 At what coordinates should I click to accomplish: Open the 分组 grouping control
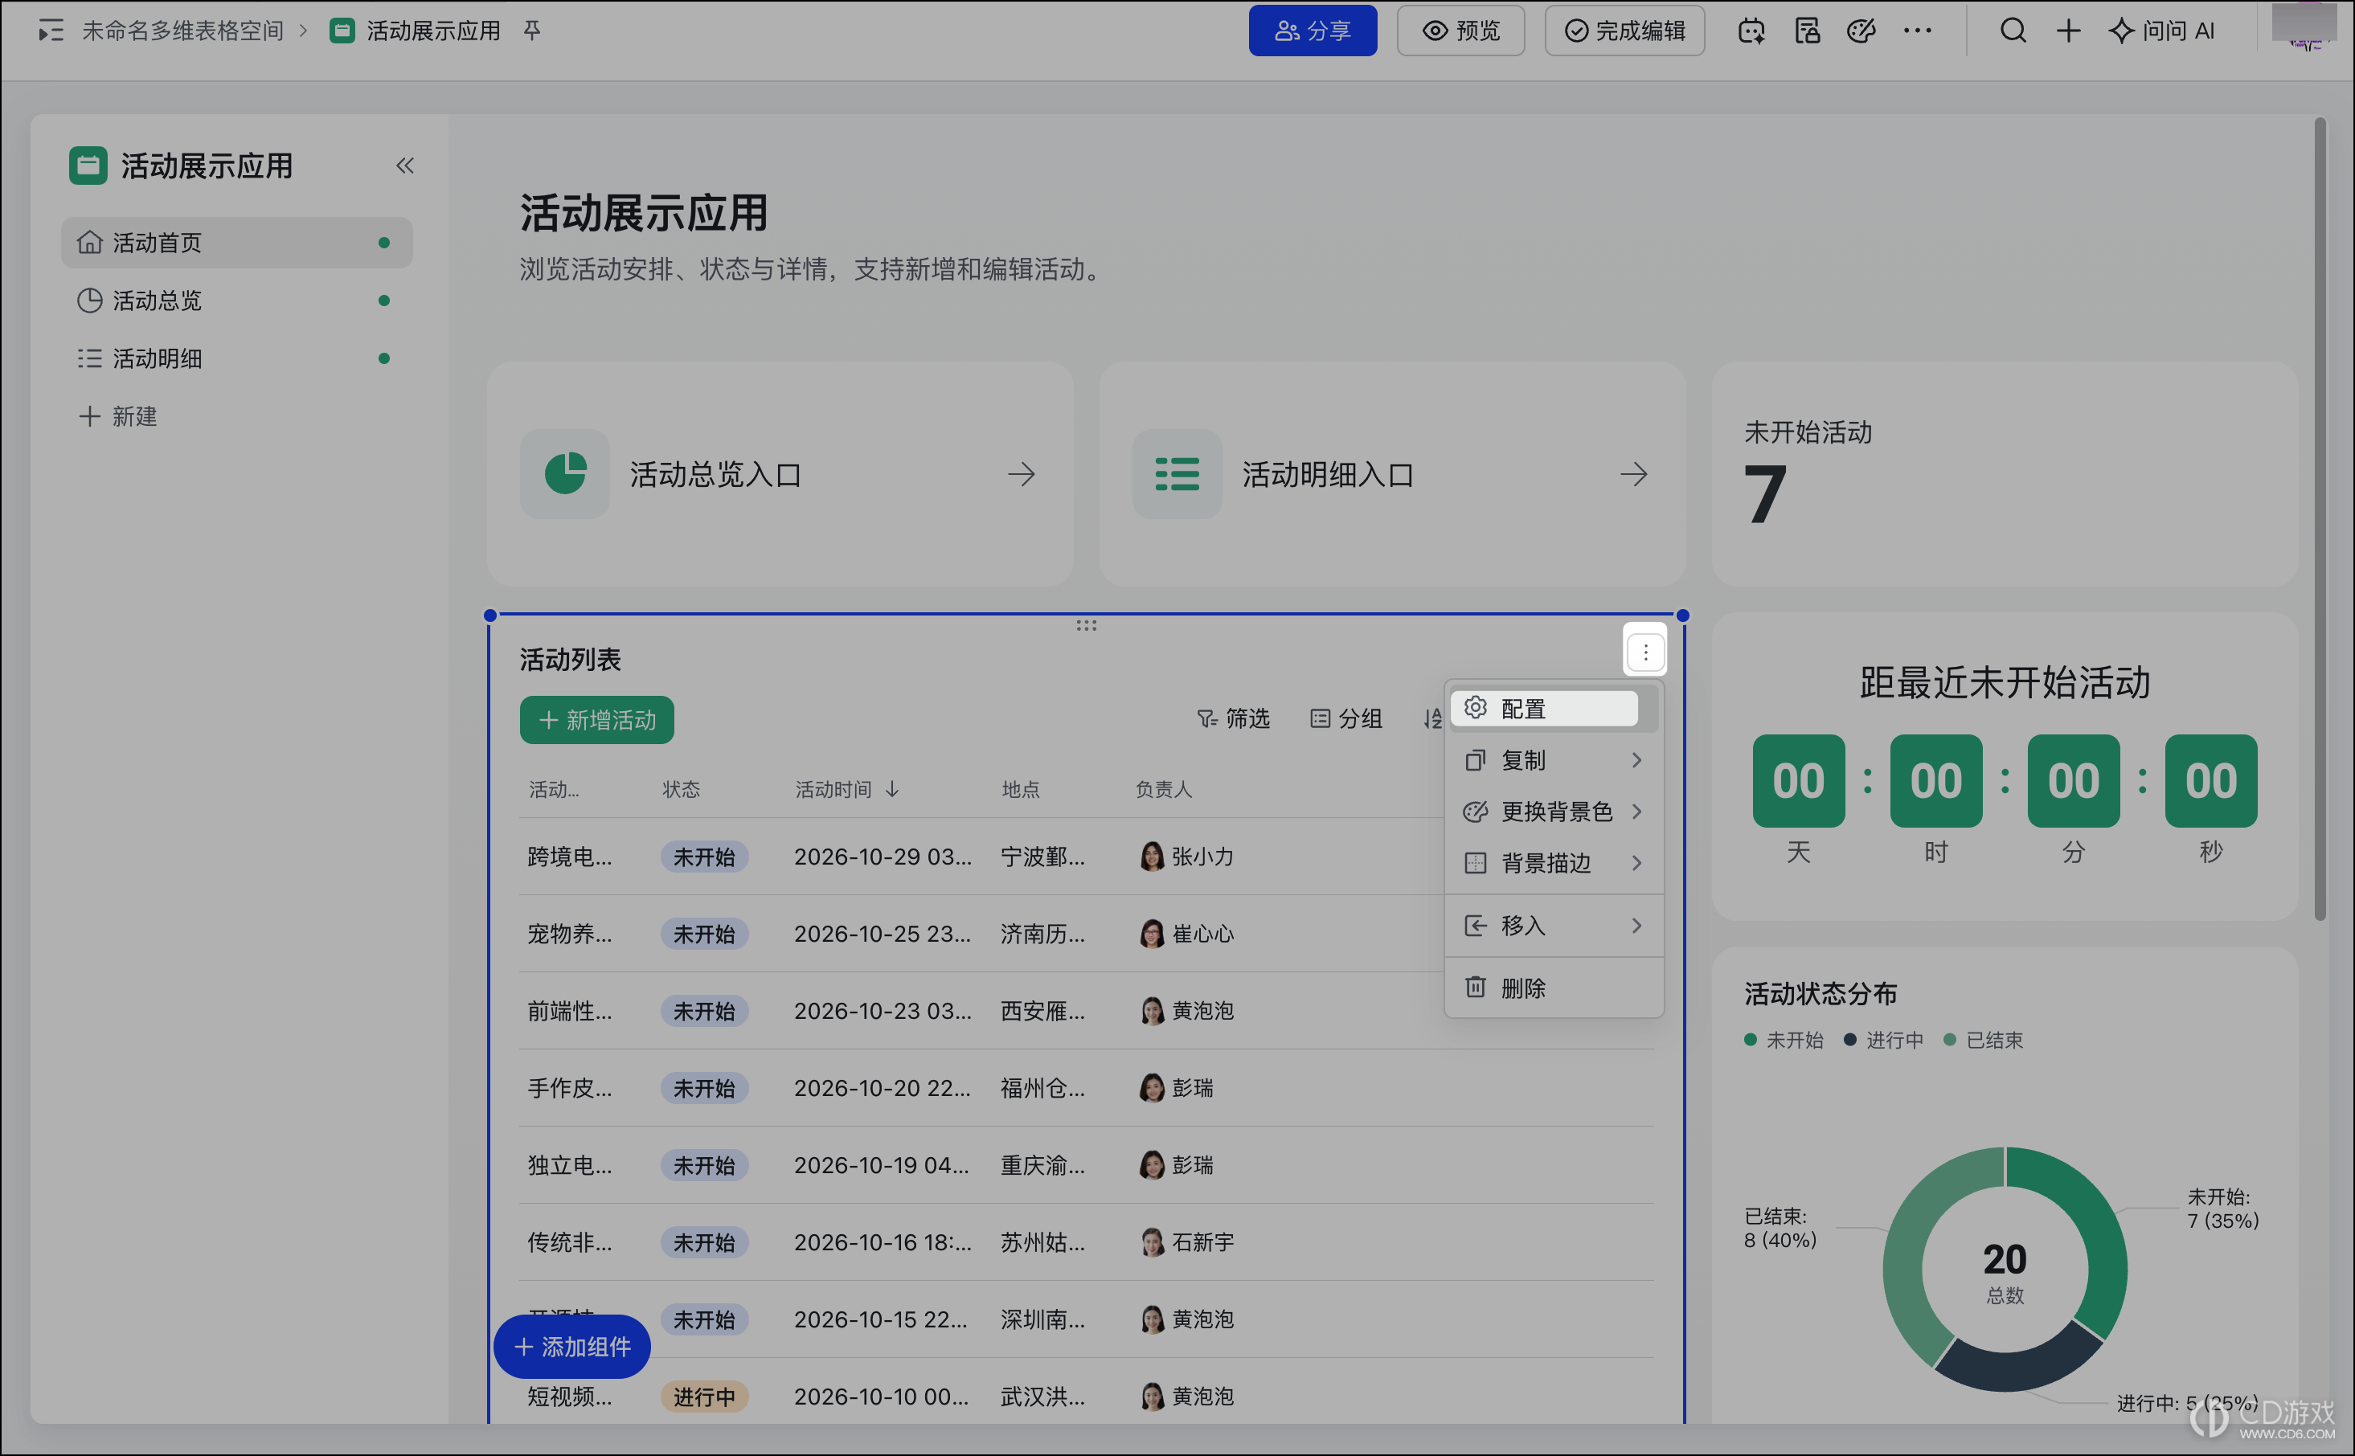tap(1346, 718)
